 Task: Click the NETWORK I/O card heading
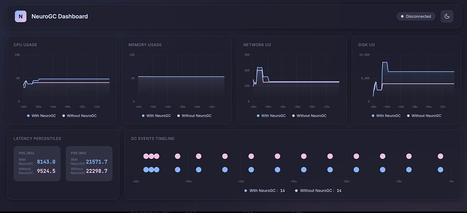(x=257, y=45)
